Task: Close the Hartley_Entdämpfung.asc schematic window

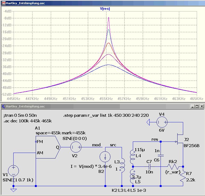Action: [x=202, y=106]
